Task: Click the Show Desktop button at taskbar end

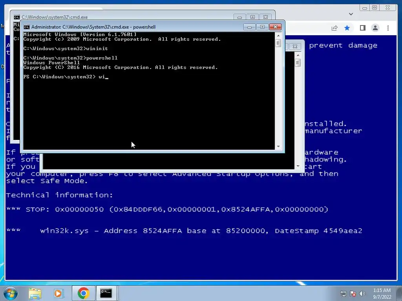Action: 399,293
